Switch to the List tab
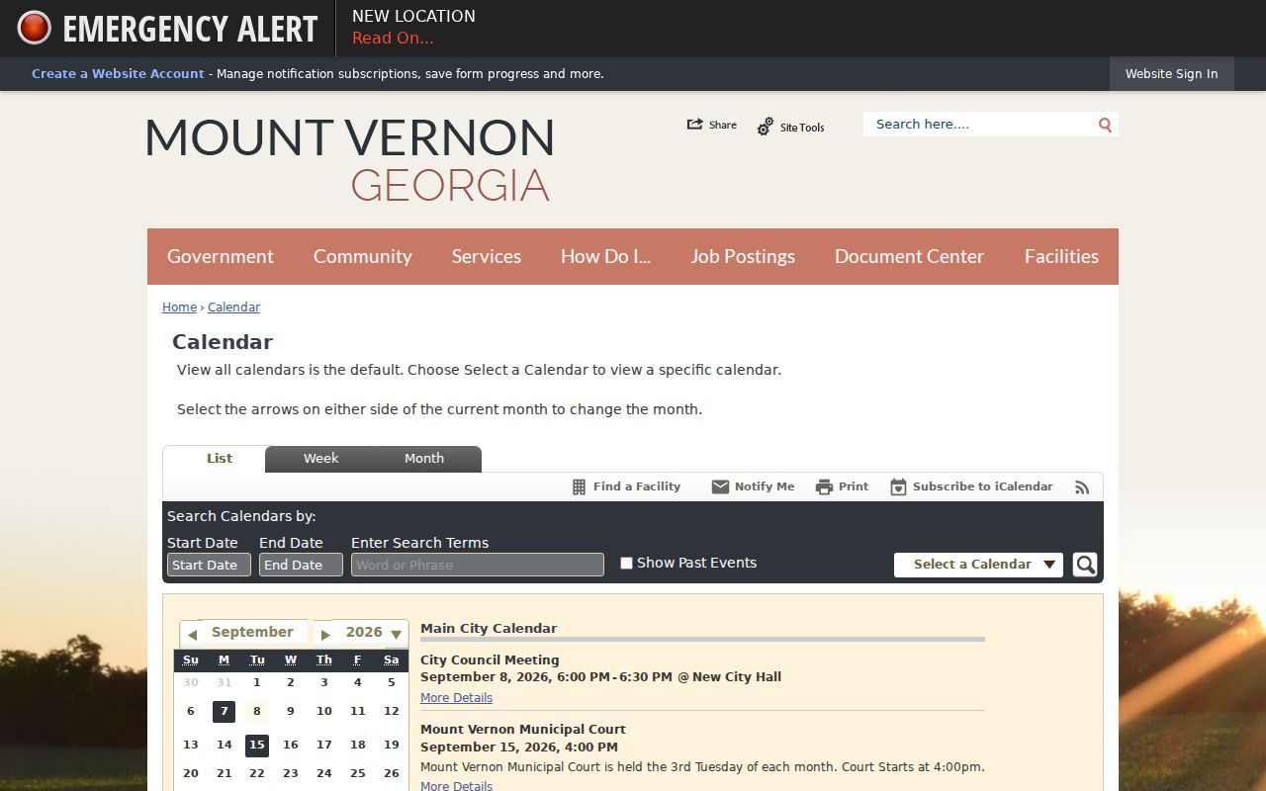1266x791 pixels. 220,459
